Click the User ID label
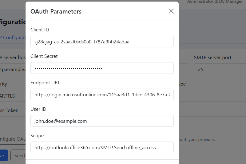 38,109
